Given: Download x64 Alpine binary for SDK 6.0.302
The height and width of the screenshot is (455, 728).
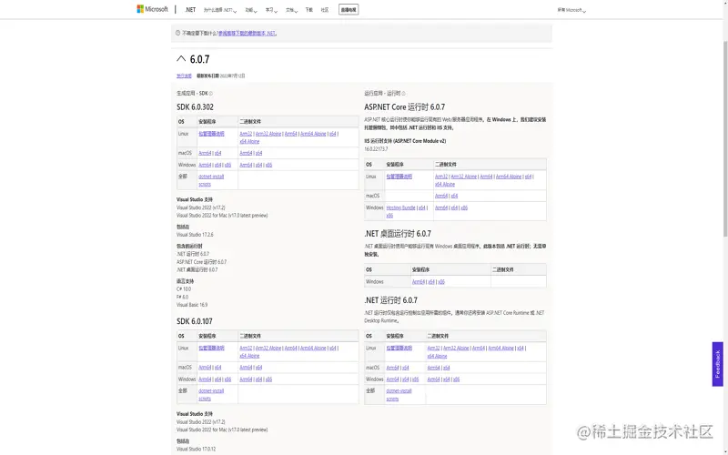Looking at the screenshot, I should (249, 141).
